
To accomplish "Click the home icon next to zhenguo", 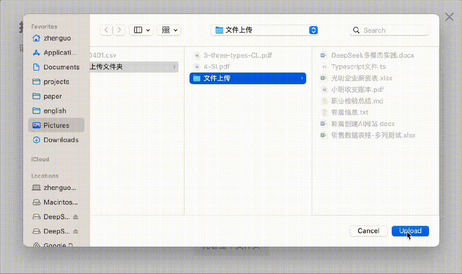I will [36, 38].
